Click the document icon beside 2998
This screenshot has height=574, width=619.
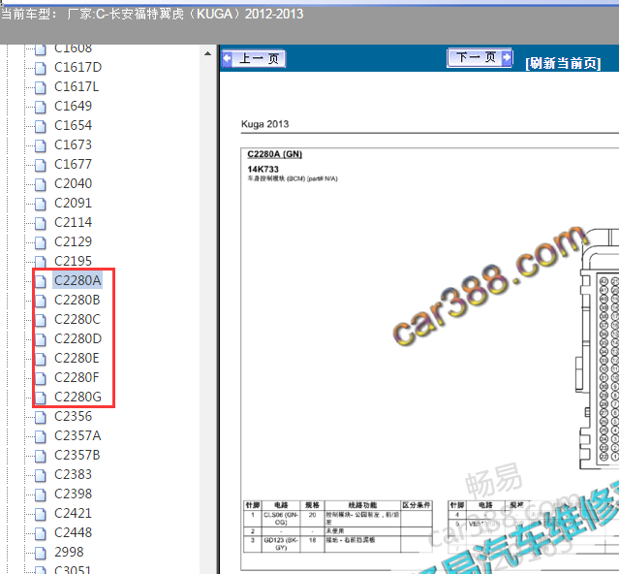click(x=41, y=553)
